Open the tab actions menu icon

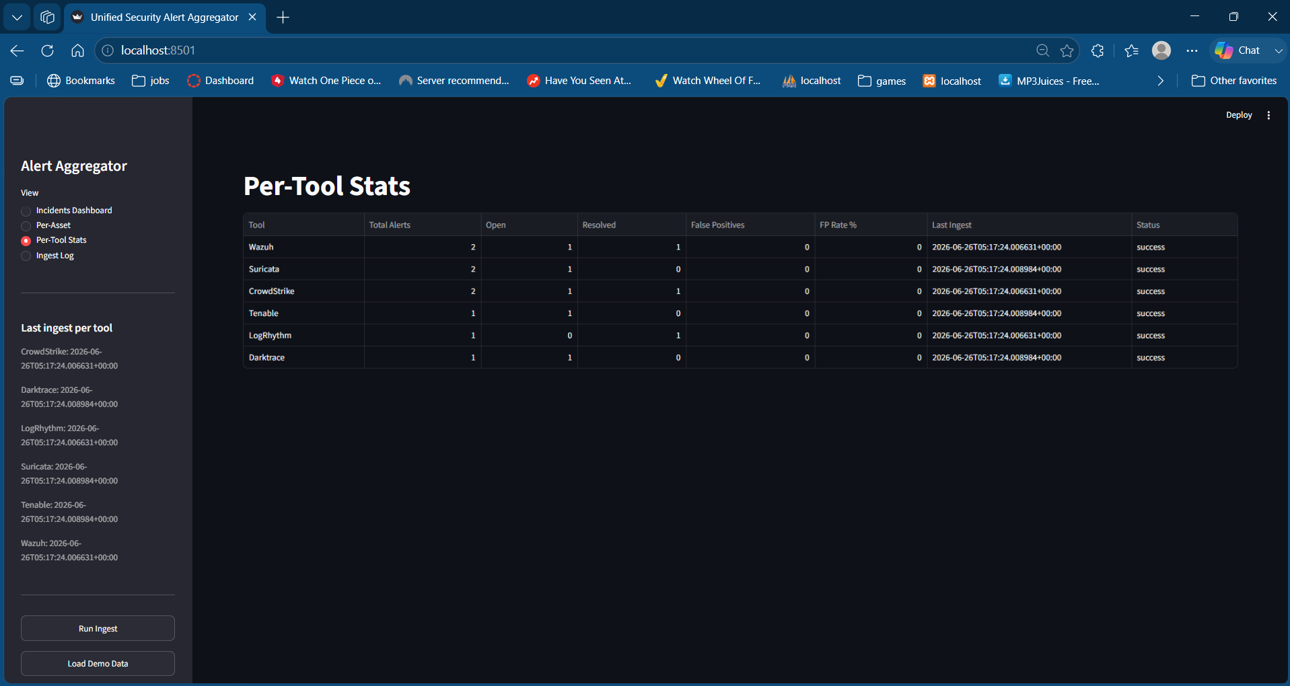(47, 17)
